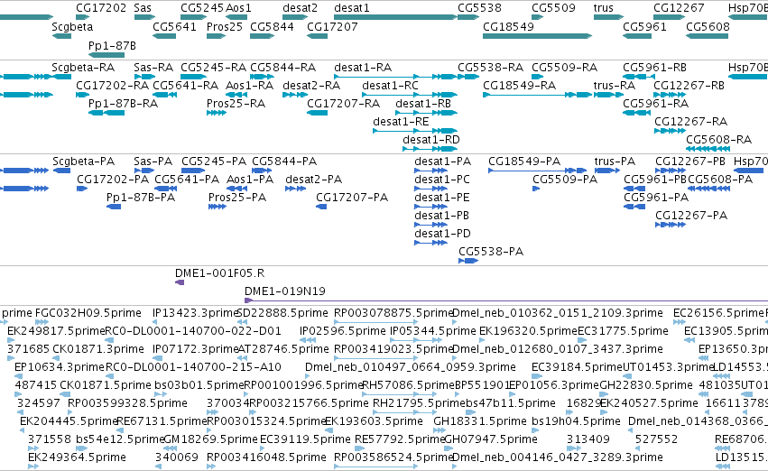Open the desat1-PC protein label
Viewport: 768px width, 471px height.
442,180
